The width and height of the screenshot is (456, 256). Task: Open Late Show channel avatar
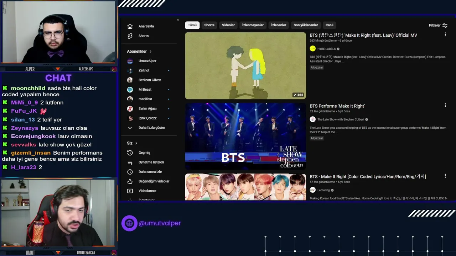313,119
